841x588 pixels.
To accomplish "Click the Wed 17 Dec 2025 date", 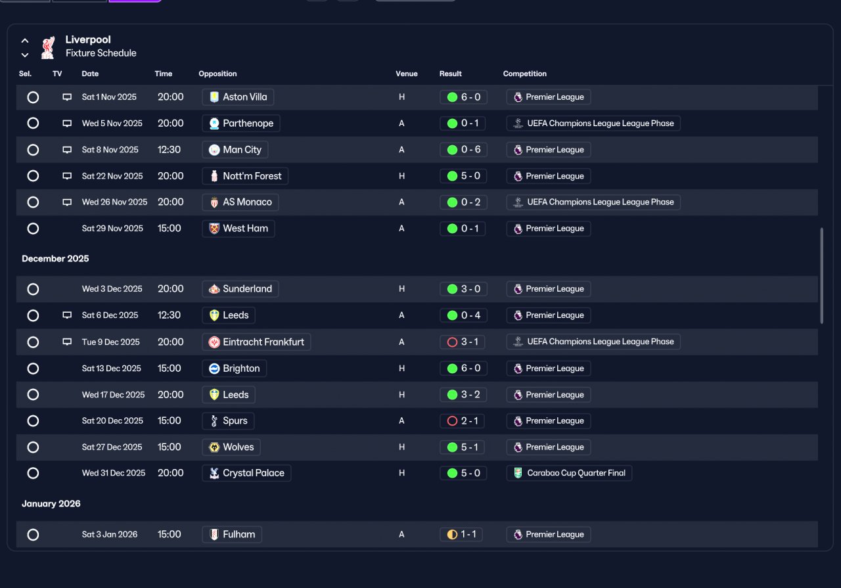I will [x=113, y=395].
